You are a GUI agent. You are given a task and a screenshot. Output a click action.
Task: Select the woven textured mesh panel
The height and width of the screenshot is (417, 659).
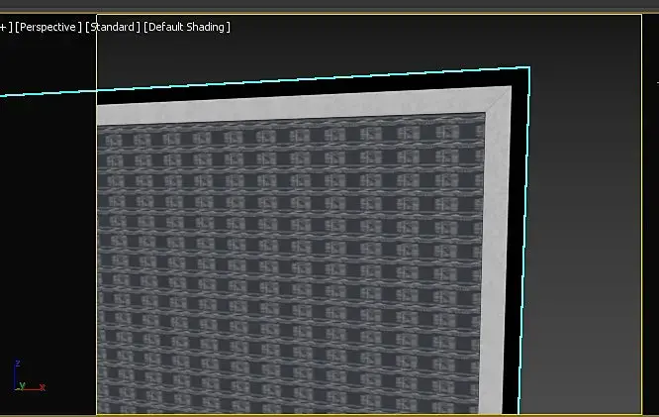[x=290, y=265]
